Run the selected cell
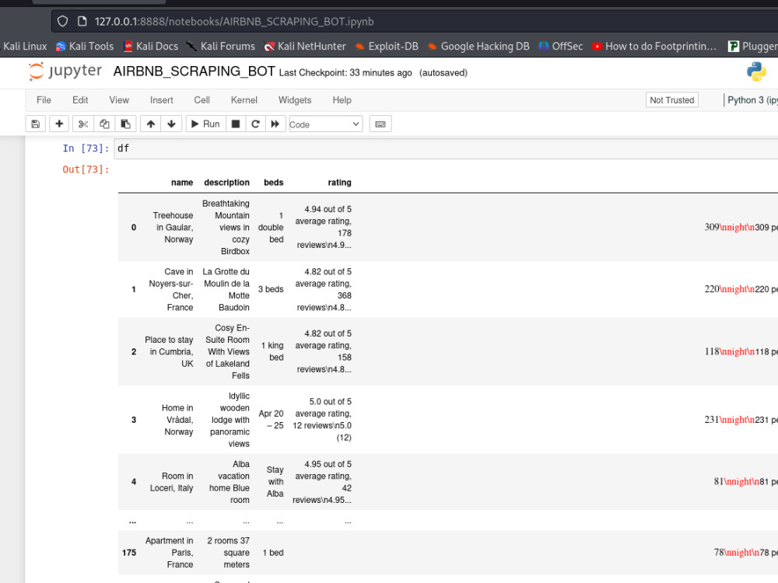 205,124
